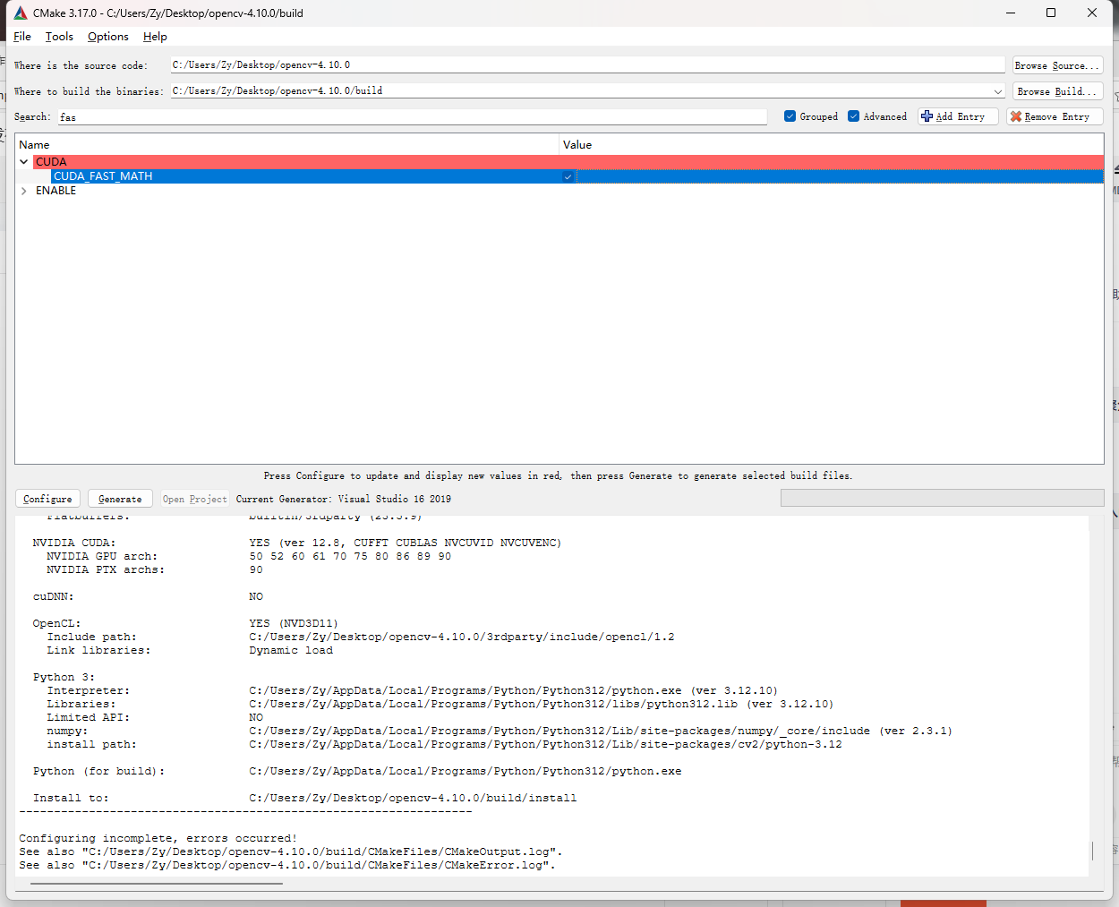Screen dimensions: 1119x907
Task: Open the Options menu
Action: pos(108,37)
